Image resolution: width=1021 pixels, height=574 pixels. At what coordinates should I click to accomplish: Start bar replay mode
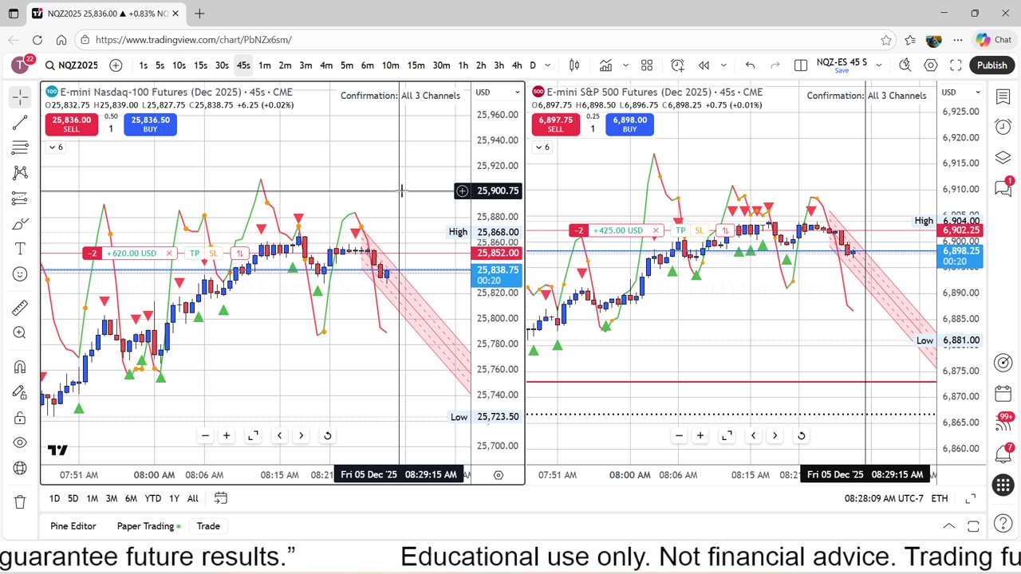point(704,65)
